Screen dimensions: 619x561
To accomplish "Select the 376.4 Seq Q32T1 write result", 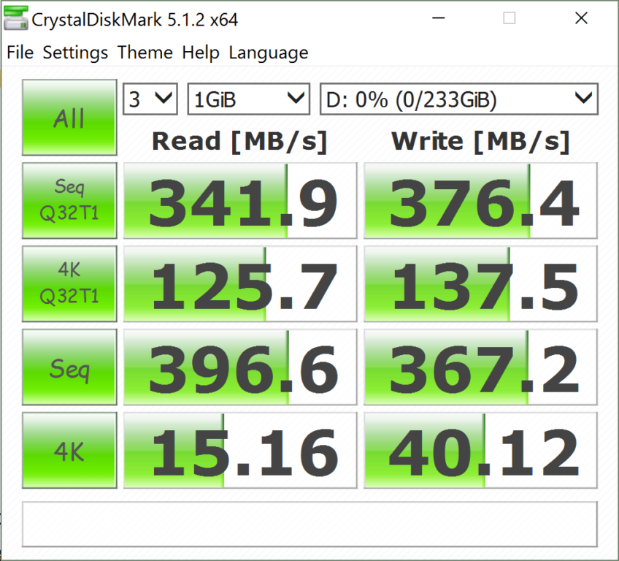I will 480,201.
